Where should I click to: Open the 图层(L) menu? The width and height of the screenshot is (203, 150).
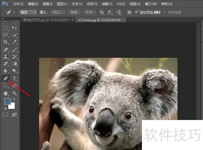tap(62, 4)
